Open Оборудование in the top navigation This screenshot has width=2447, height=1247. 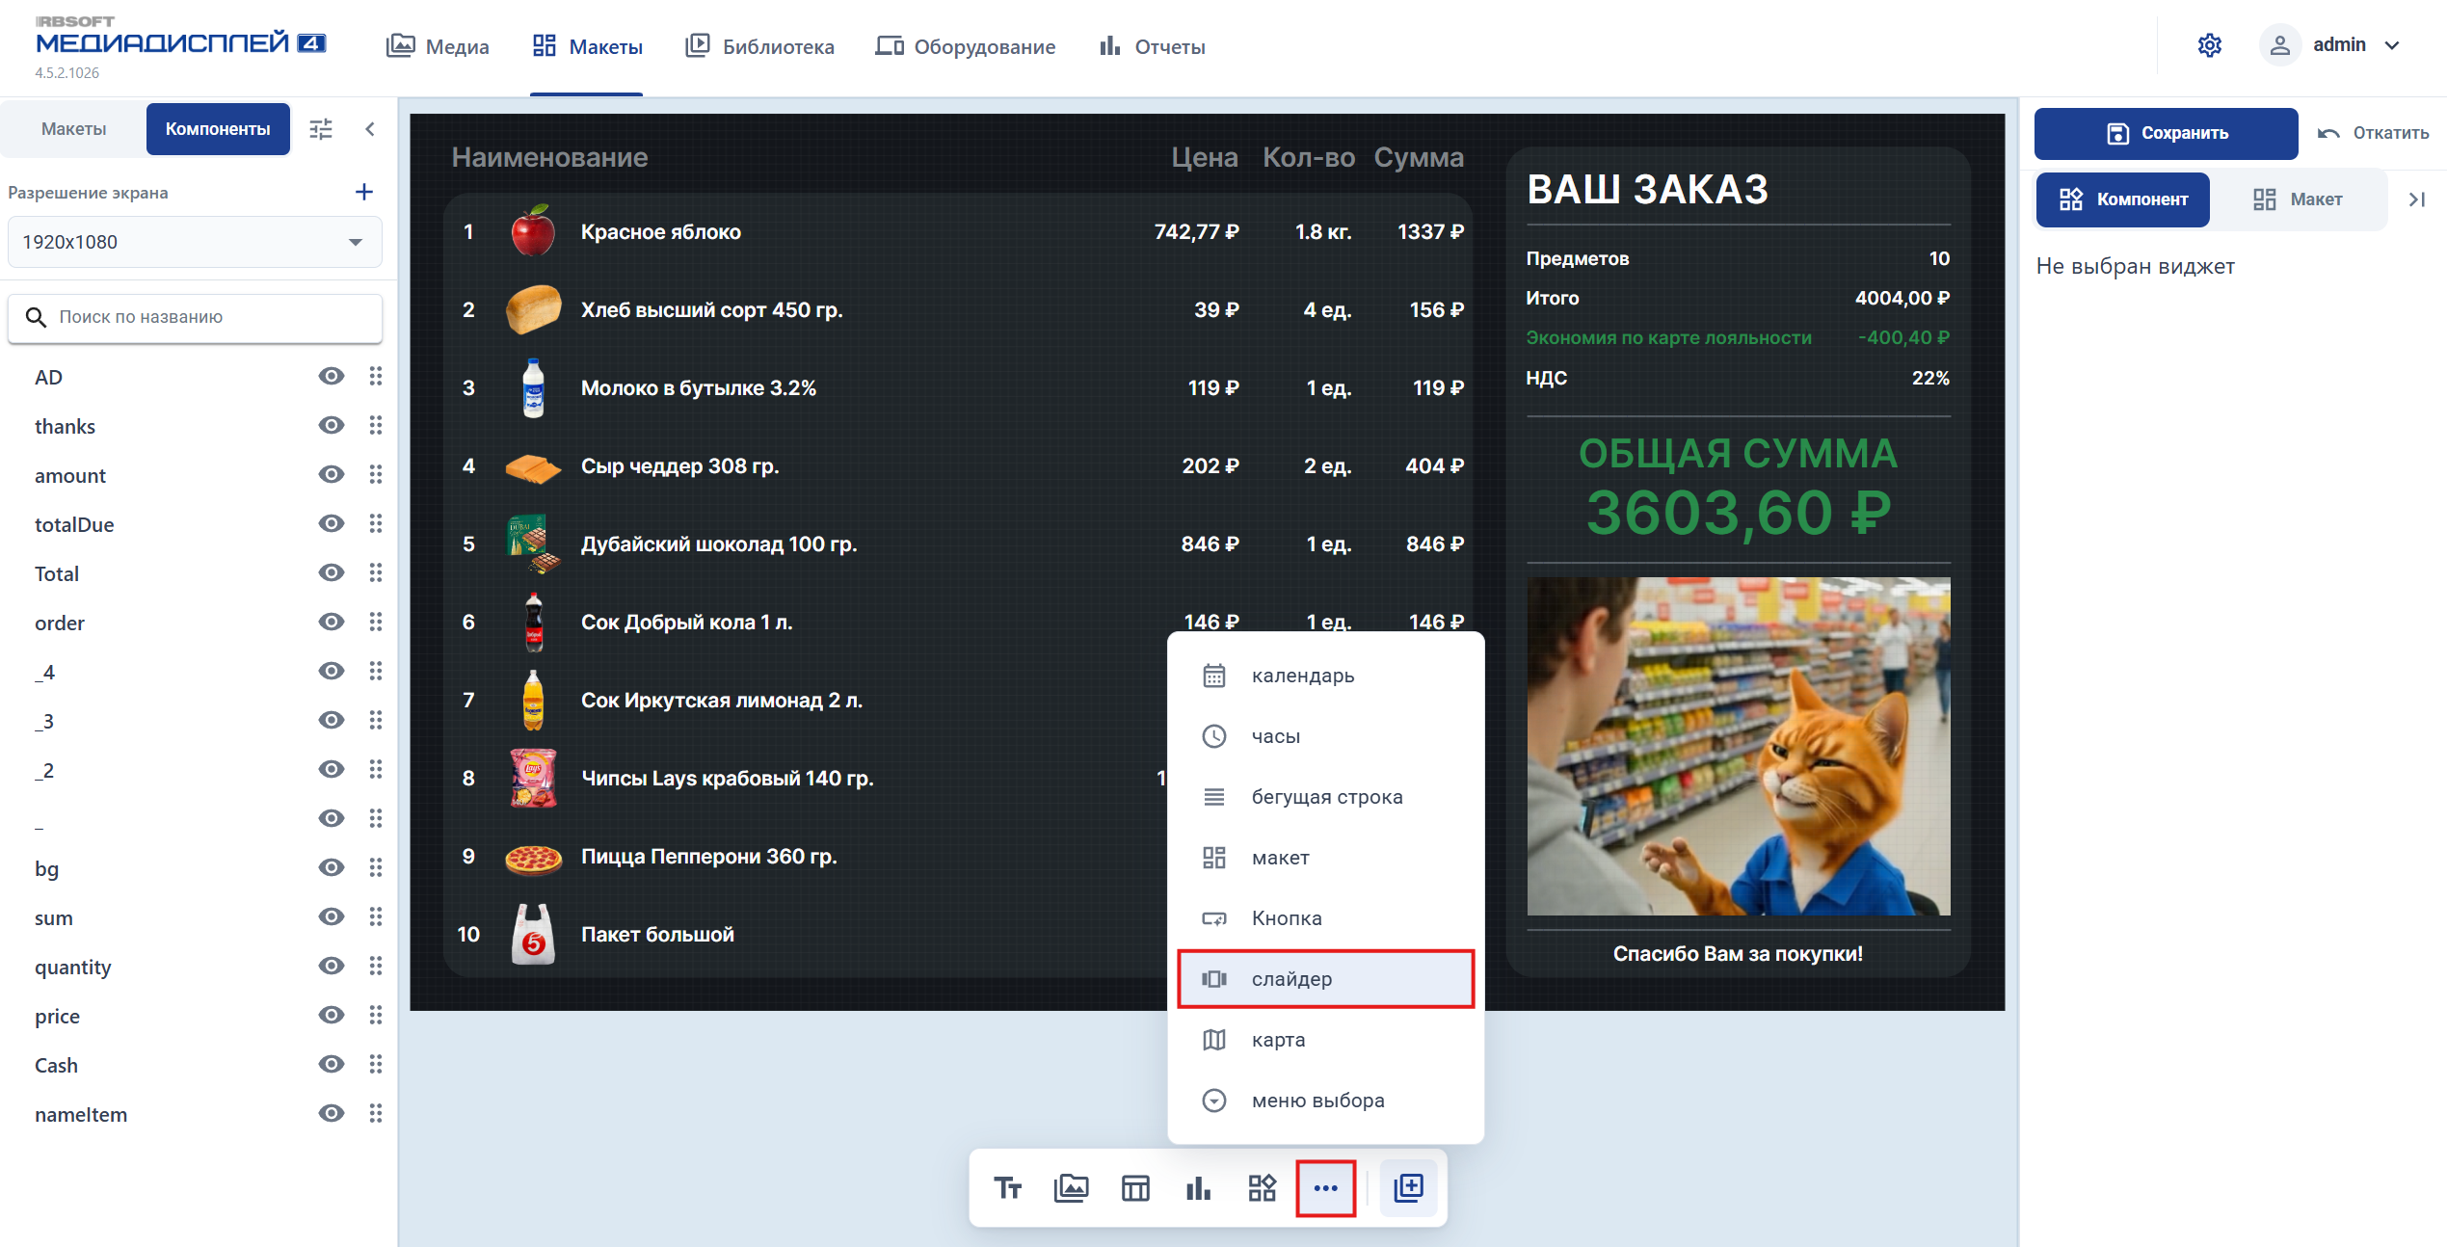coord(966,46)
